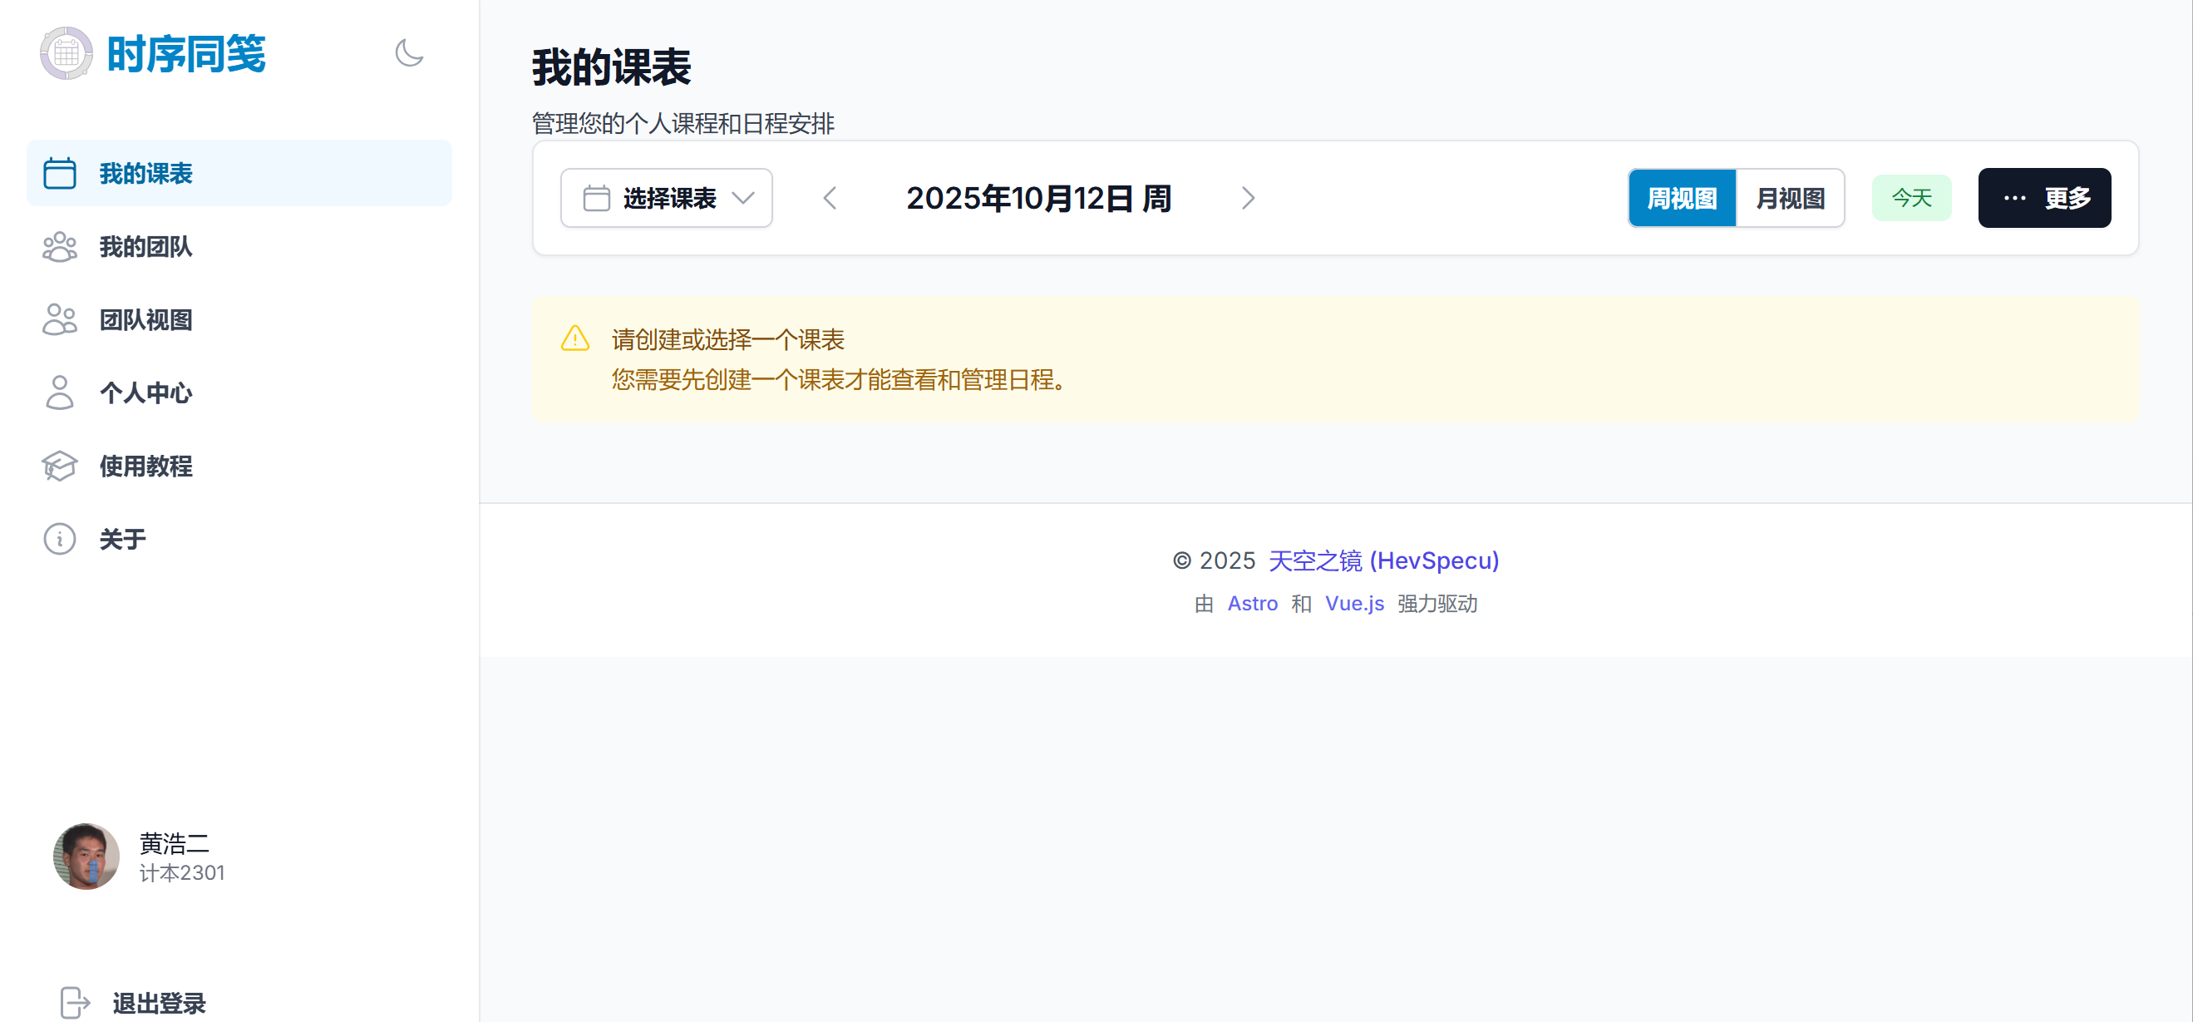Click the 时序同笺 logo icon
Screen dimensions: 2193x1022
(x=66, y=52)
